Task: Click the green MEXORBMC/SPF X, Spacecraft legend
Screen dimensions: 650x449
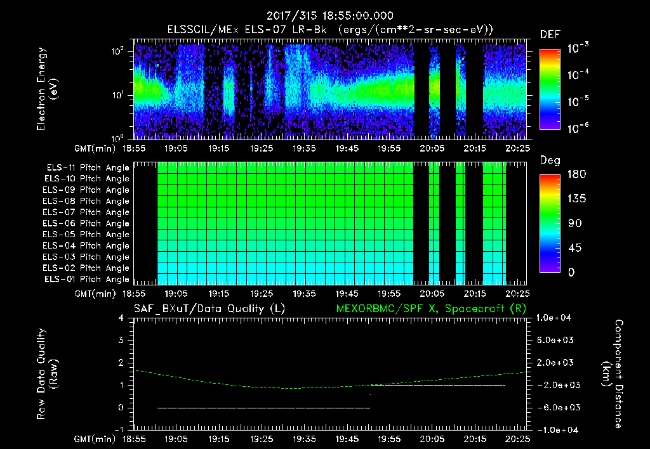Action: [431, 309]
